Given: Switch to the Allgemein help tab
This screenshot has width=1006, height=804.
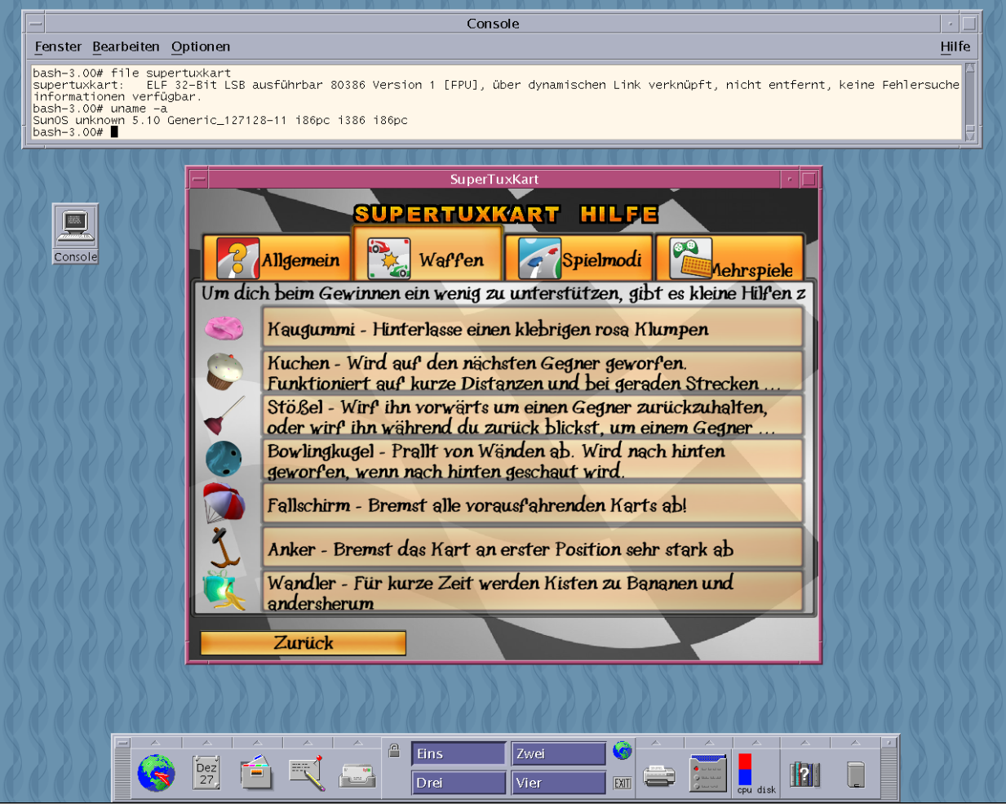Looking at the screenshot, I should coord(277,258).
